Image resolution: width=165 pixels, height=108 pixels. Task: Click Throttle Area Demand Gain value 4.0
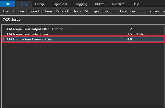pyautogui.click(x=129, y=39)
